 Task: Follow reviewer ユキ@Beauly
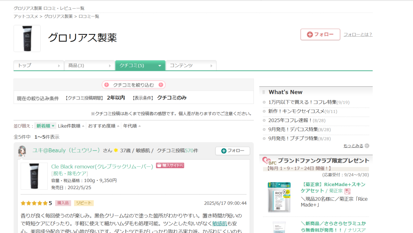coord(232,151)
